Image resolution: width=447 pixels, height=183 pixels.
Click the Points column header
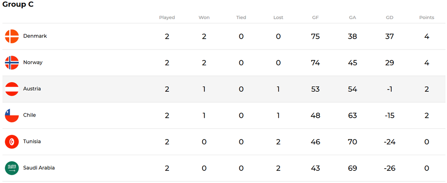[426, 17]
